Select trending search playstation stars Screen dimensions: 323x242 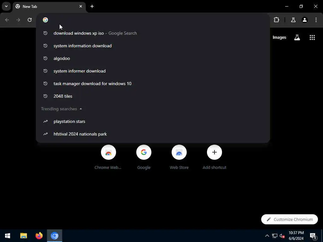click(153, 121)
